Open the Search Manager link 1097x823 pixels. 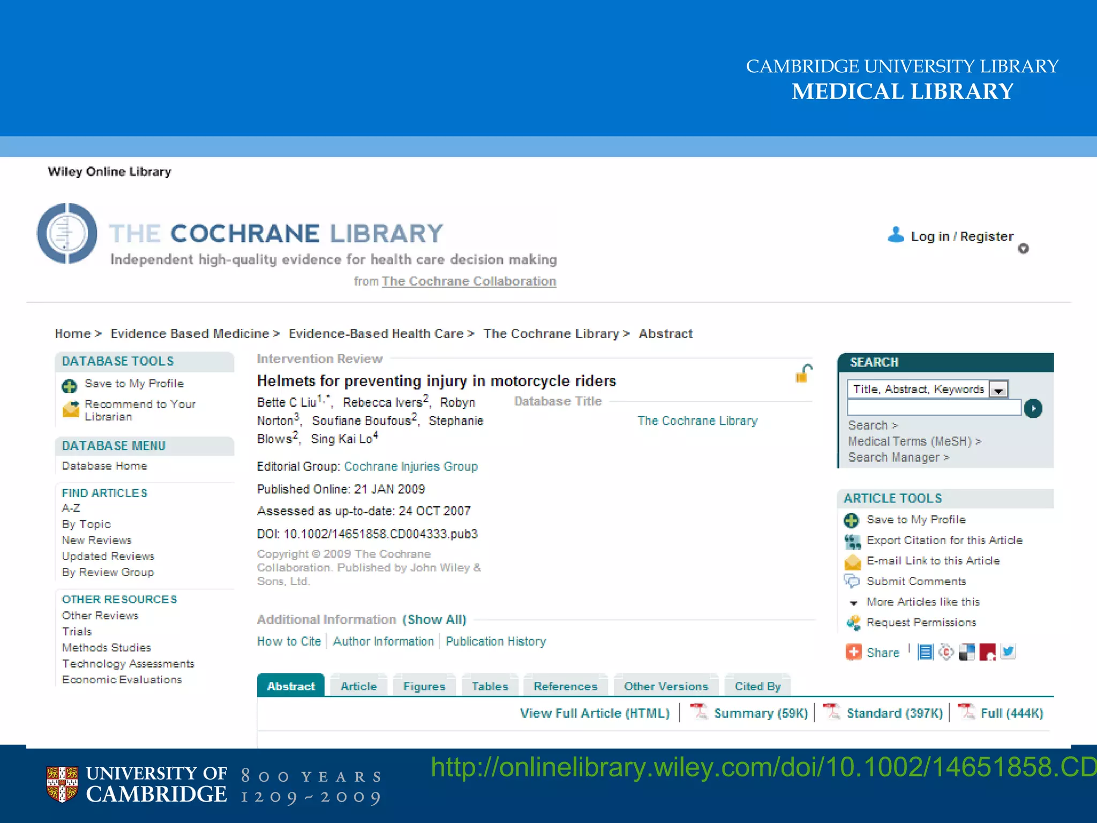pos(898,458)
